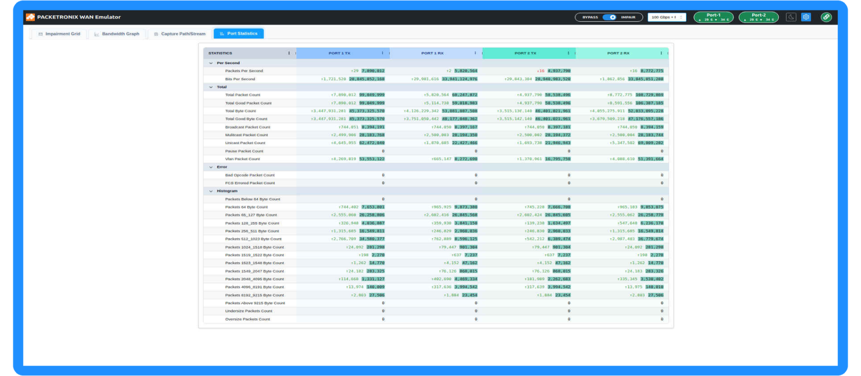Image resolution: width=861 pixels, height=376 pixels.
Task: Select the Bits Per Second row label
Action: pos(240,79)
